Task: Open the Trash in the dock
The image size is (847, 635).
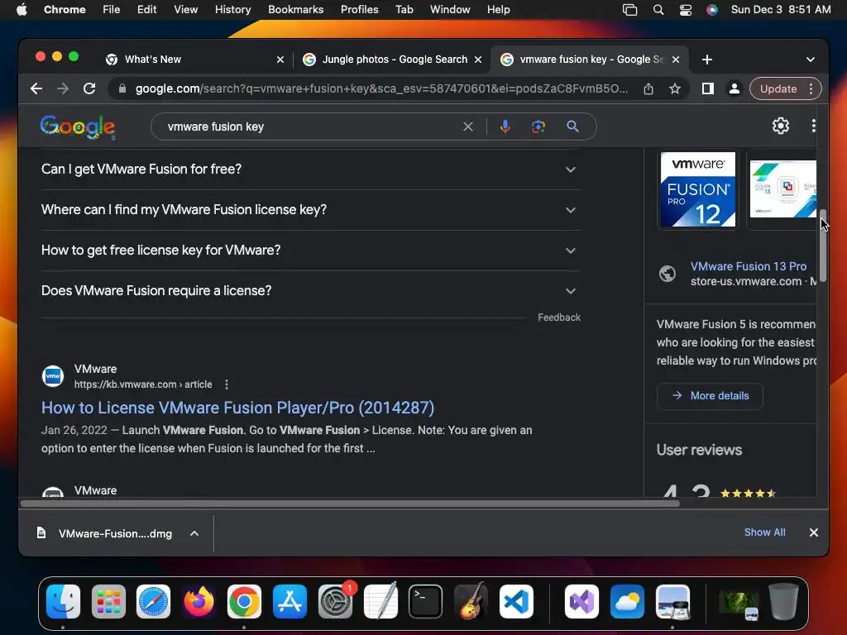Action: tap(783, 601)
